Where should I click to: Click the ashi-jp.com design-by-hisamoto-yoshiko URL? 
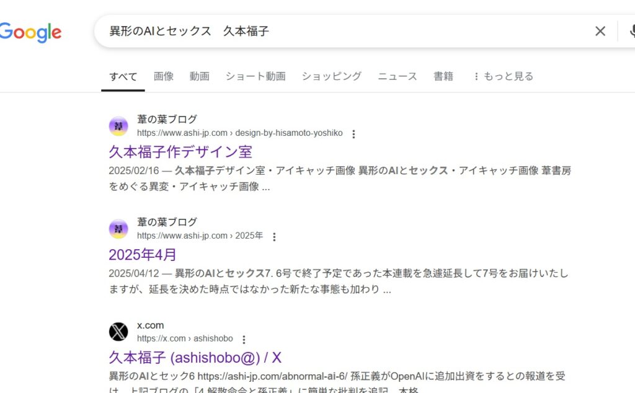coord(240,133)
